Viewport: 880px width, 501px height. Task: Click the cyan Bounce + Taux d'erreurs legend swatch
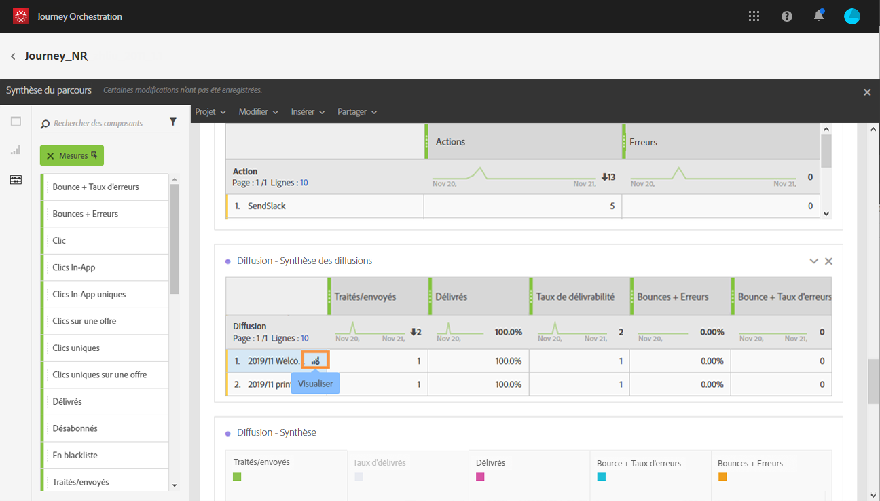point(601,477)
